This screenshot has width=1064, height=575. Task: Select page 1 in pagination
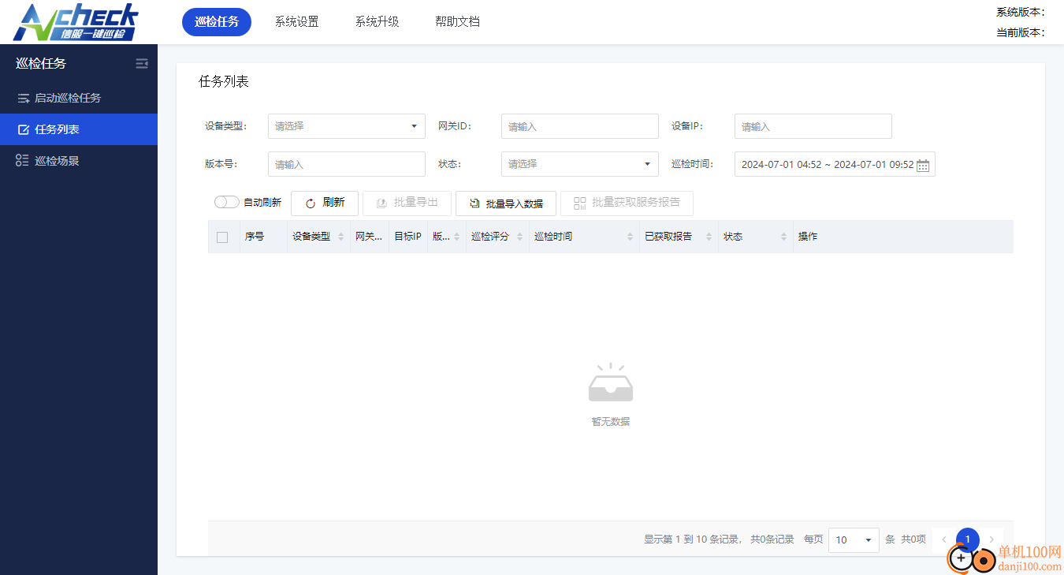[x=968, y=540]
